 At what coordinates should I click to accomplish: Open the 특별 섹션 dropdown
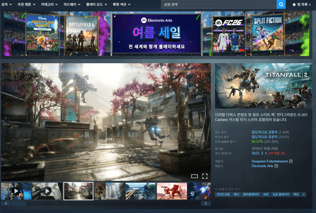(122, 4)
